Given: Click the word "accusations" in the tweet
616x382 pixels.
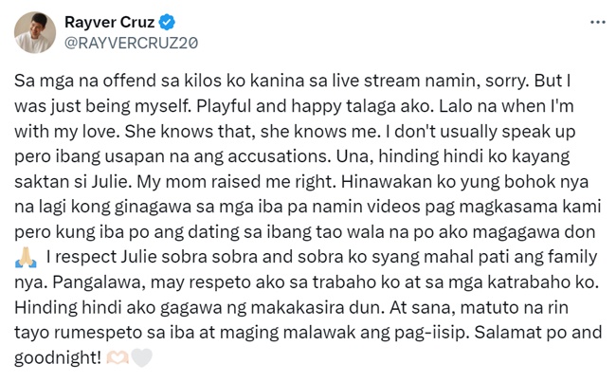Looking at the screenshot, I should tap(278, 156).
